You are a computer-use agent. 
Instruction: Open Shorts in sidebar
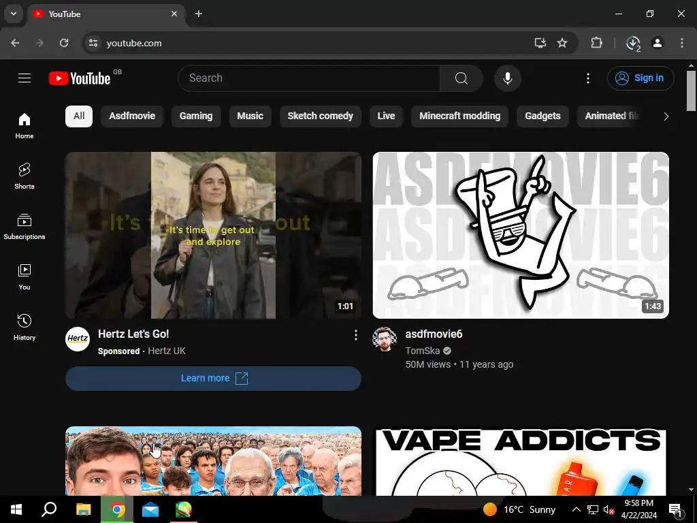[x=25, y=176]
